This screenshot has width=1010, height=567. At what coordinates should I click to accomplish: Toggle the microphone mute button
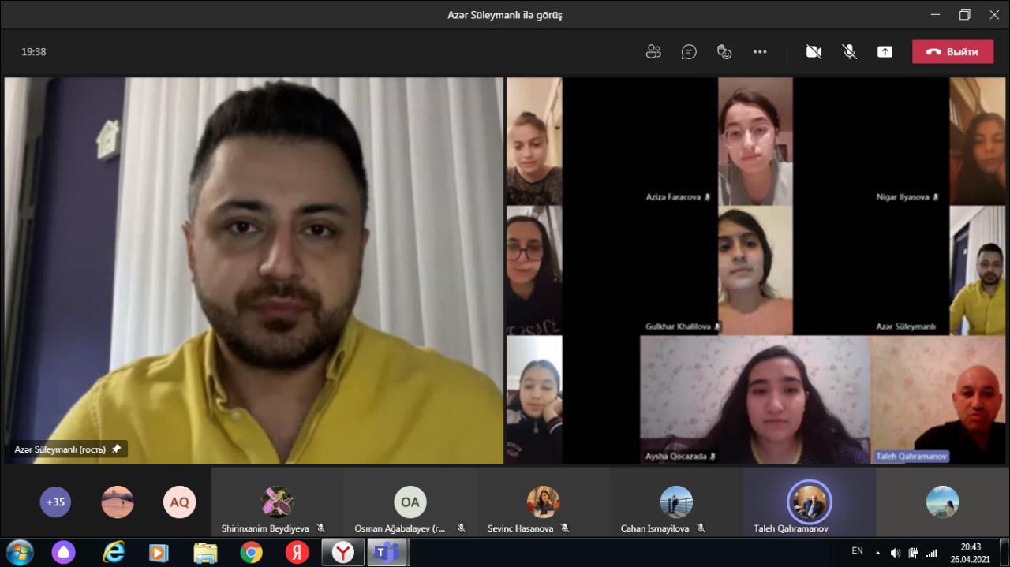pyautogui.click(x=849, y=52)
